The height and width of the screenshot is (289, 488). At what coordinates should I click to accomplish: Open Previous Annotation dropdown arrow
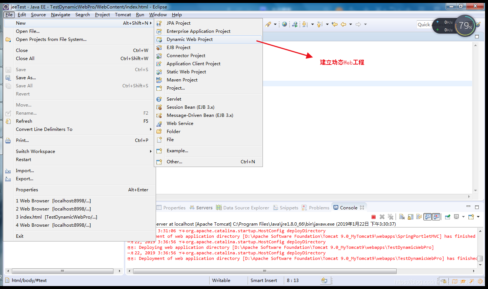(x=327, y=24)
